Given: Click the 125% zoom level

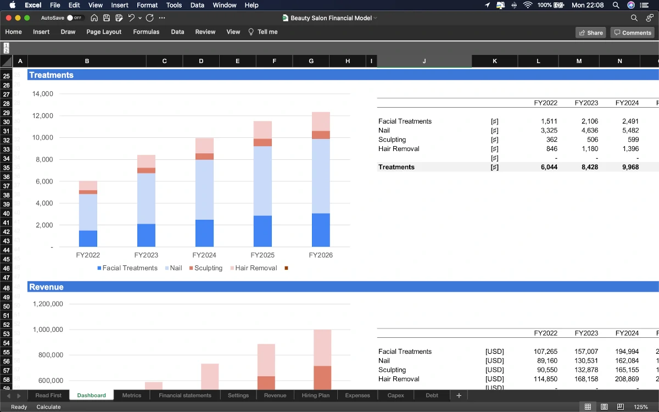Looking at the screenshot, I should click(x=641, y=407).
